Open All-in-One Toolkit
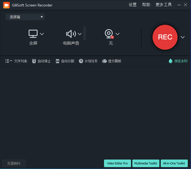 (x=174, y=163)
